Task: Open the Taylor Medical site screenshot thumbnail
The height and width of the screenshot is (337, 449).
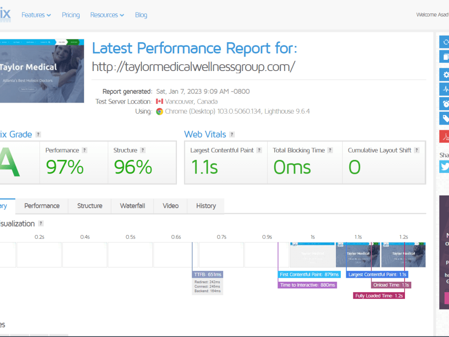Action: tap(42, 71)
